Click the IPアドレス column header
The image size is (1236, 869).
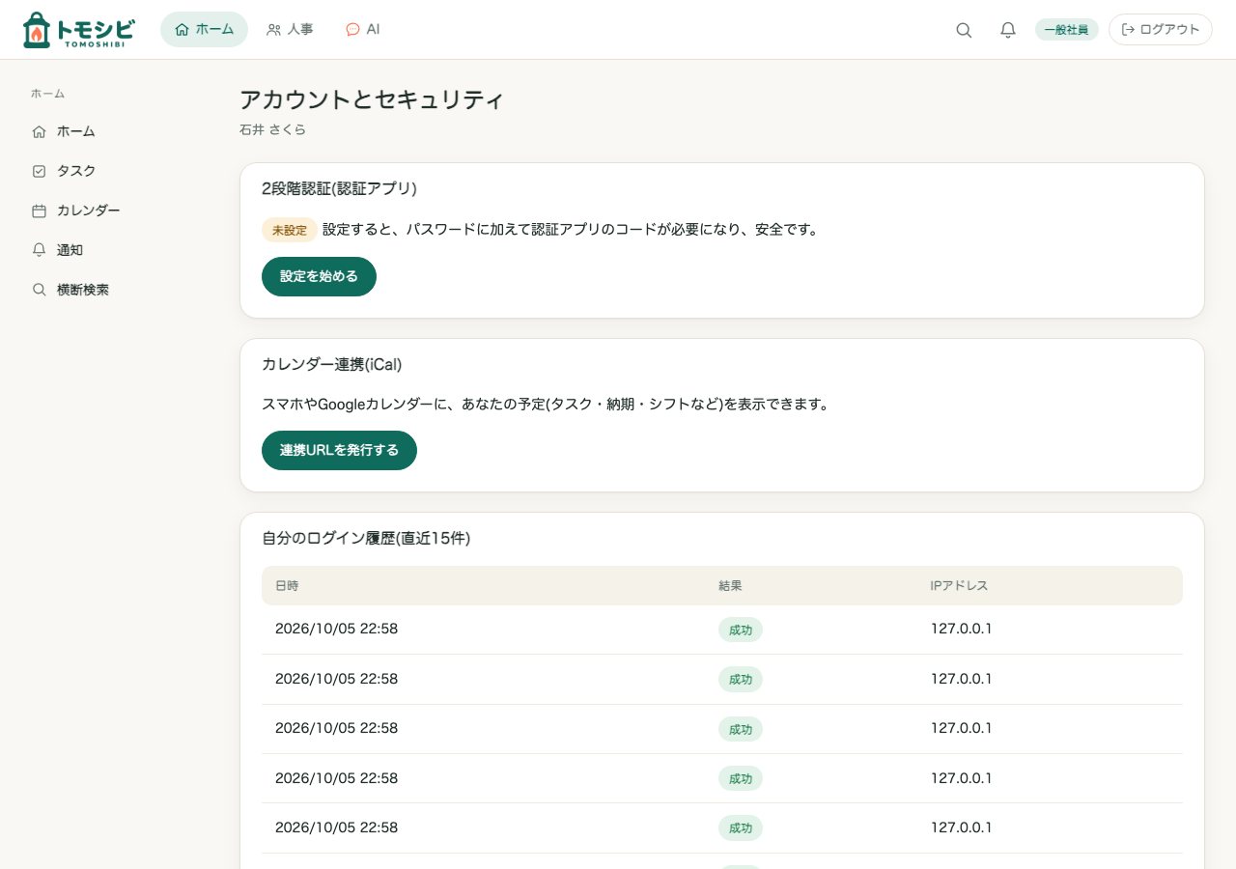(x=959, y=585)
